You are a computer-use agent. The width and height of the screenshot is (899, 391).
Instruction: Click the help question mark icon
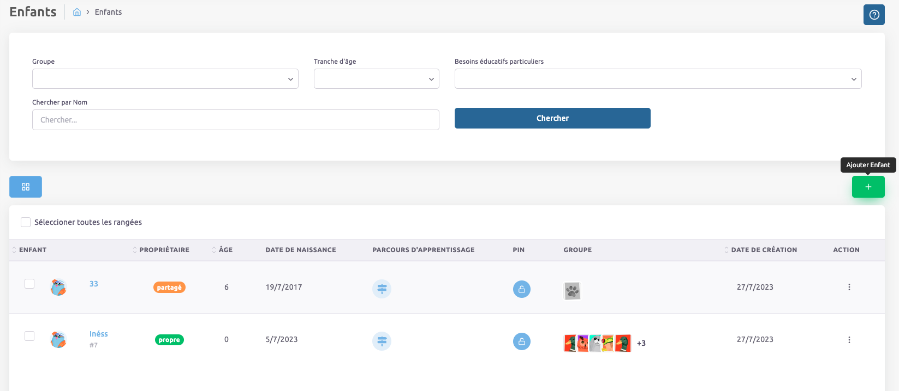click(x=874, y=15)
